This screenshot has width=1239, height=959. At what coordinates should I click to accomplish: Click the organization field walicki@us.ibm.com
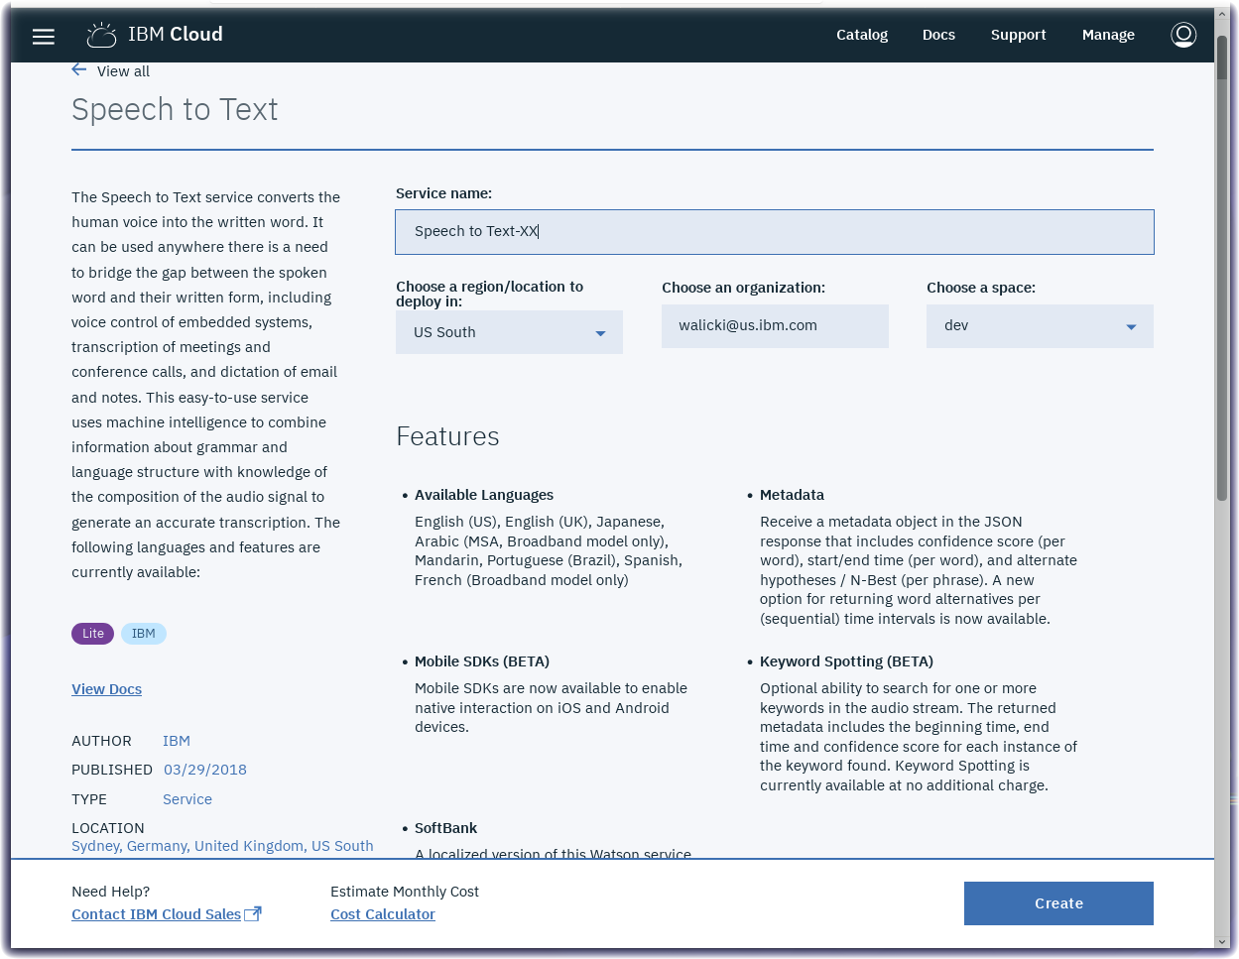(x=775, y=326)
